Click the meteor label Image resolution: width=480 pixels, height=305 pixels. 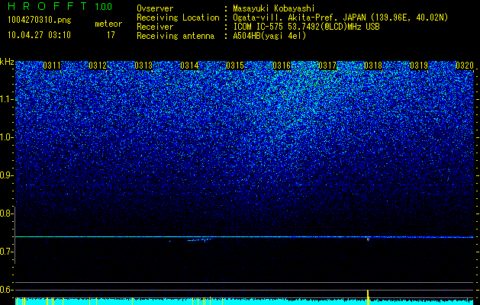pos(108,24)
